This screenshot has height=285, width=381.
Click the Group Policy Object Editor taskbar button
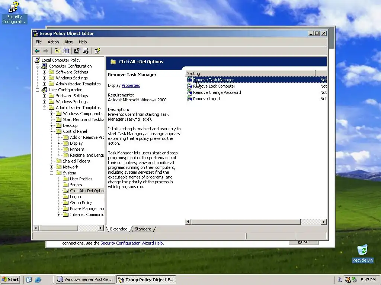click(146, 280)
